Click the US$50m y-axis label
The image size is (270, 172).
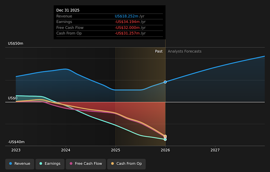pyautogui.click(x=15, y=43)
